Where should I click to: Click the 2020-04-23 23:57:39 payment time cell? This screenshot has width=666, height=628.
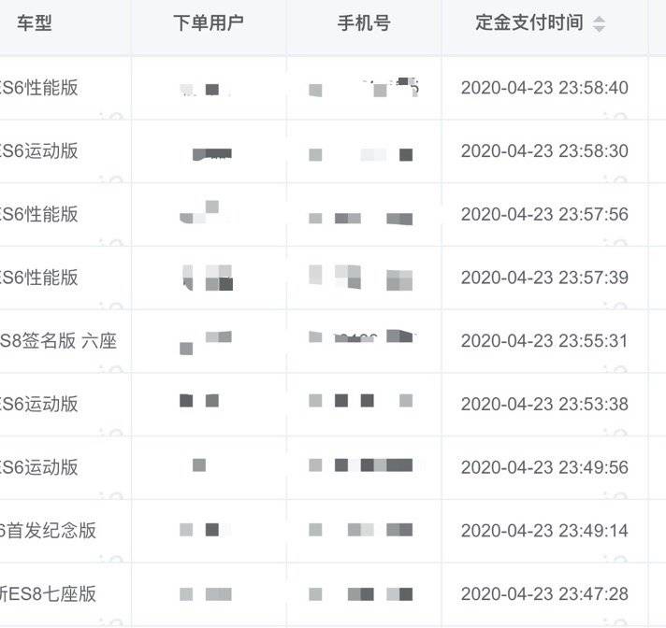click(544, 278)
